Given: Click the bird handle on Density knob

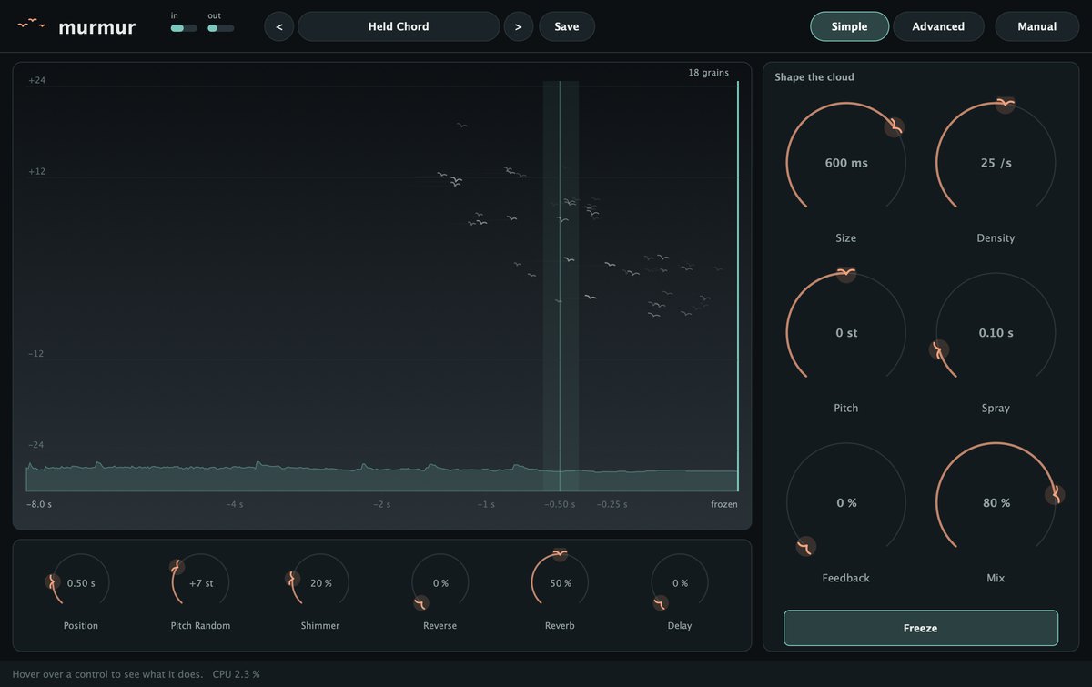Looking at the screenshot, I should [x=1005, y=104].
